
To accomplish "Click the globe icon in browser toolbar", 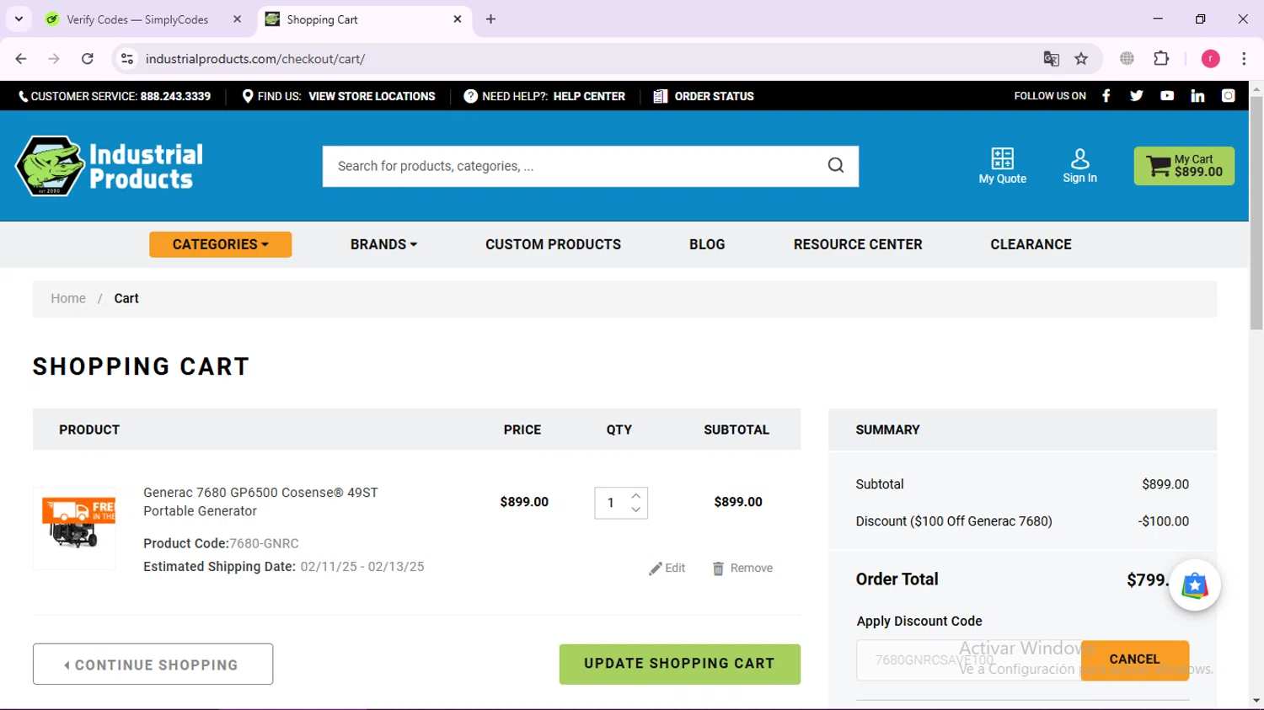I will [1127, 59].
